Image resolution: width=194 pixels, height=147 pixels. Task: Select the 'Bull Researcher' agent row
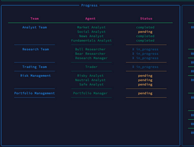click(90, 49)
